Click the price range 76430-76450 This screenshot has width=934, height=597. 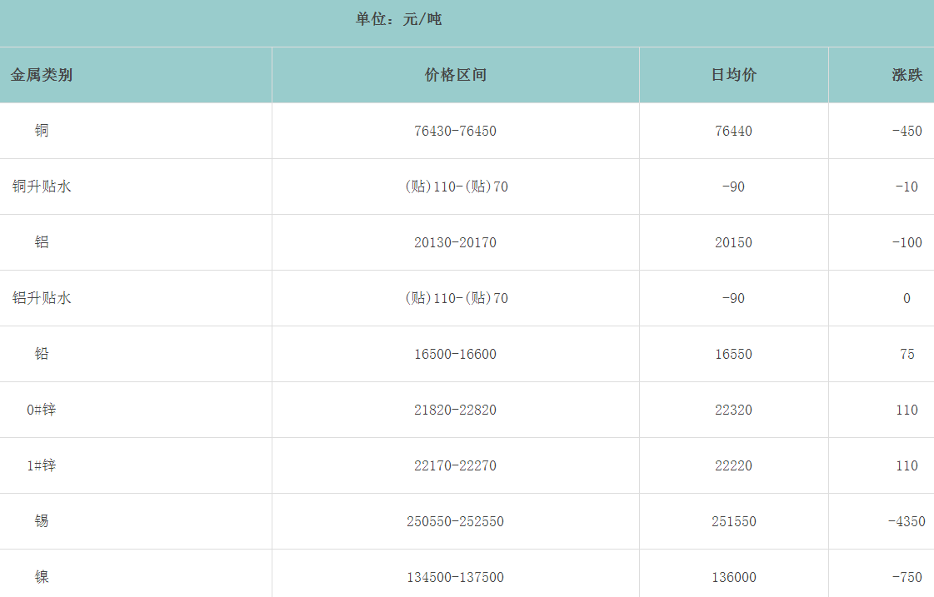[x=455, y=131]
